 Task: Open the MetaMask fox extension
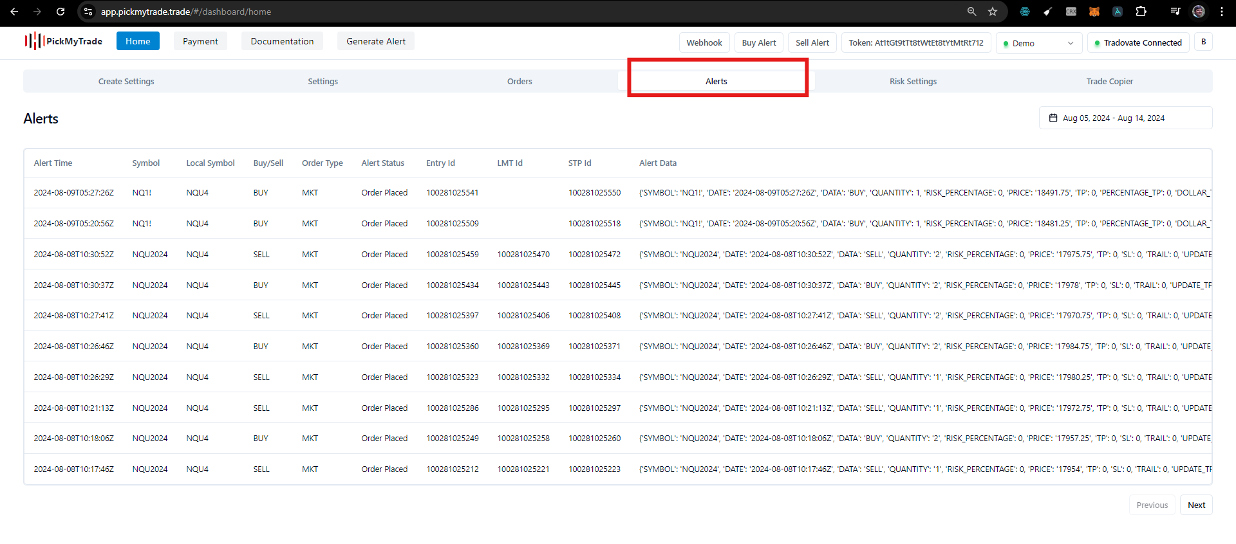pos(1094,12)
